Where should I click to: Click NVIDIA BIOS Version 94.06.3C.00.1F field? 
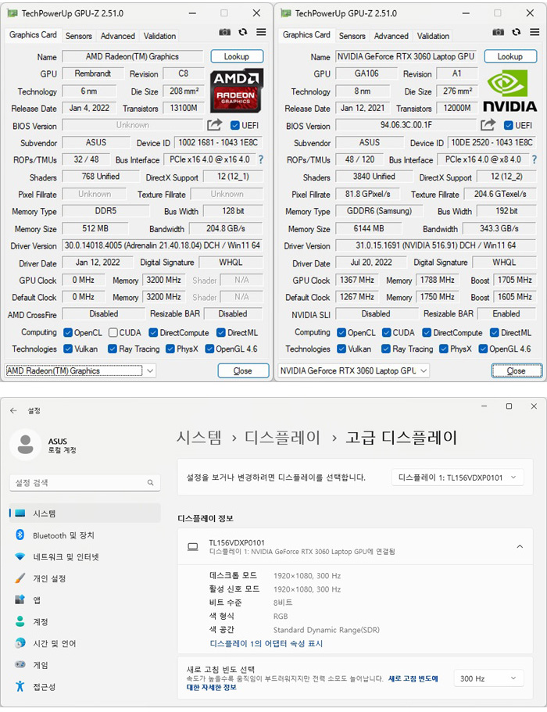[x=406, y=124]
